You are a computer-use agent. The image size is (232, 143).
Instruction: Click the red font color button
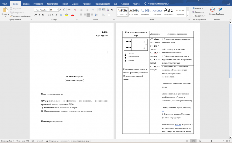72,15
